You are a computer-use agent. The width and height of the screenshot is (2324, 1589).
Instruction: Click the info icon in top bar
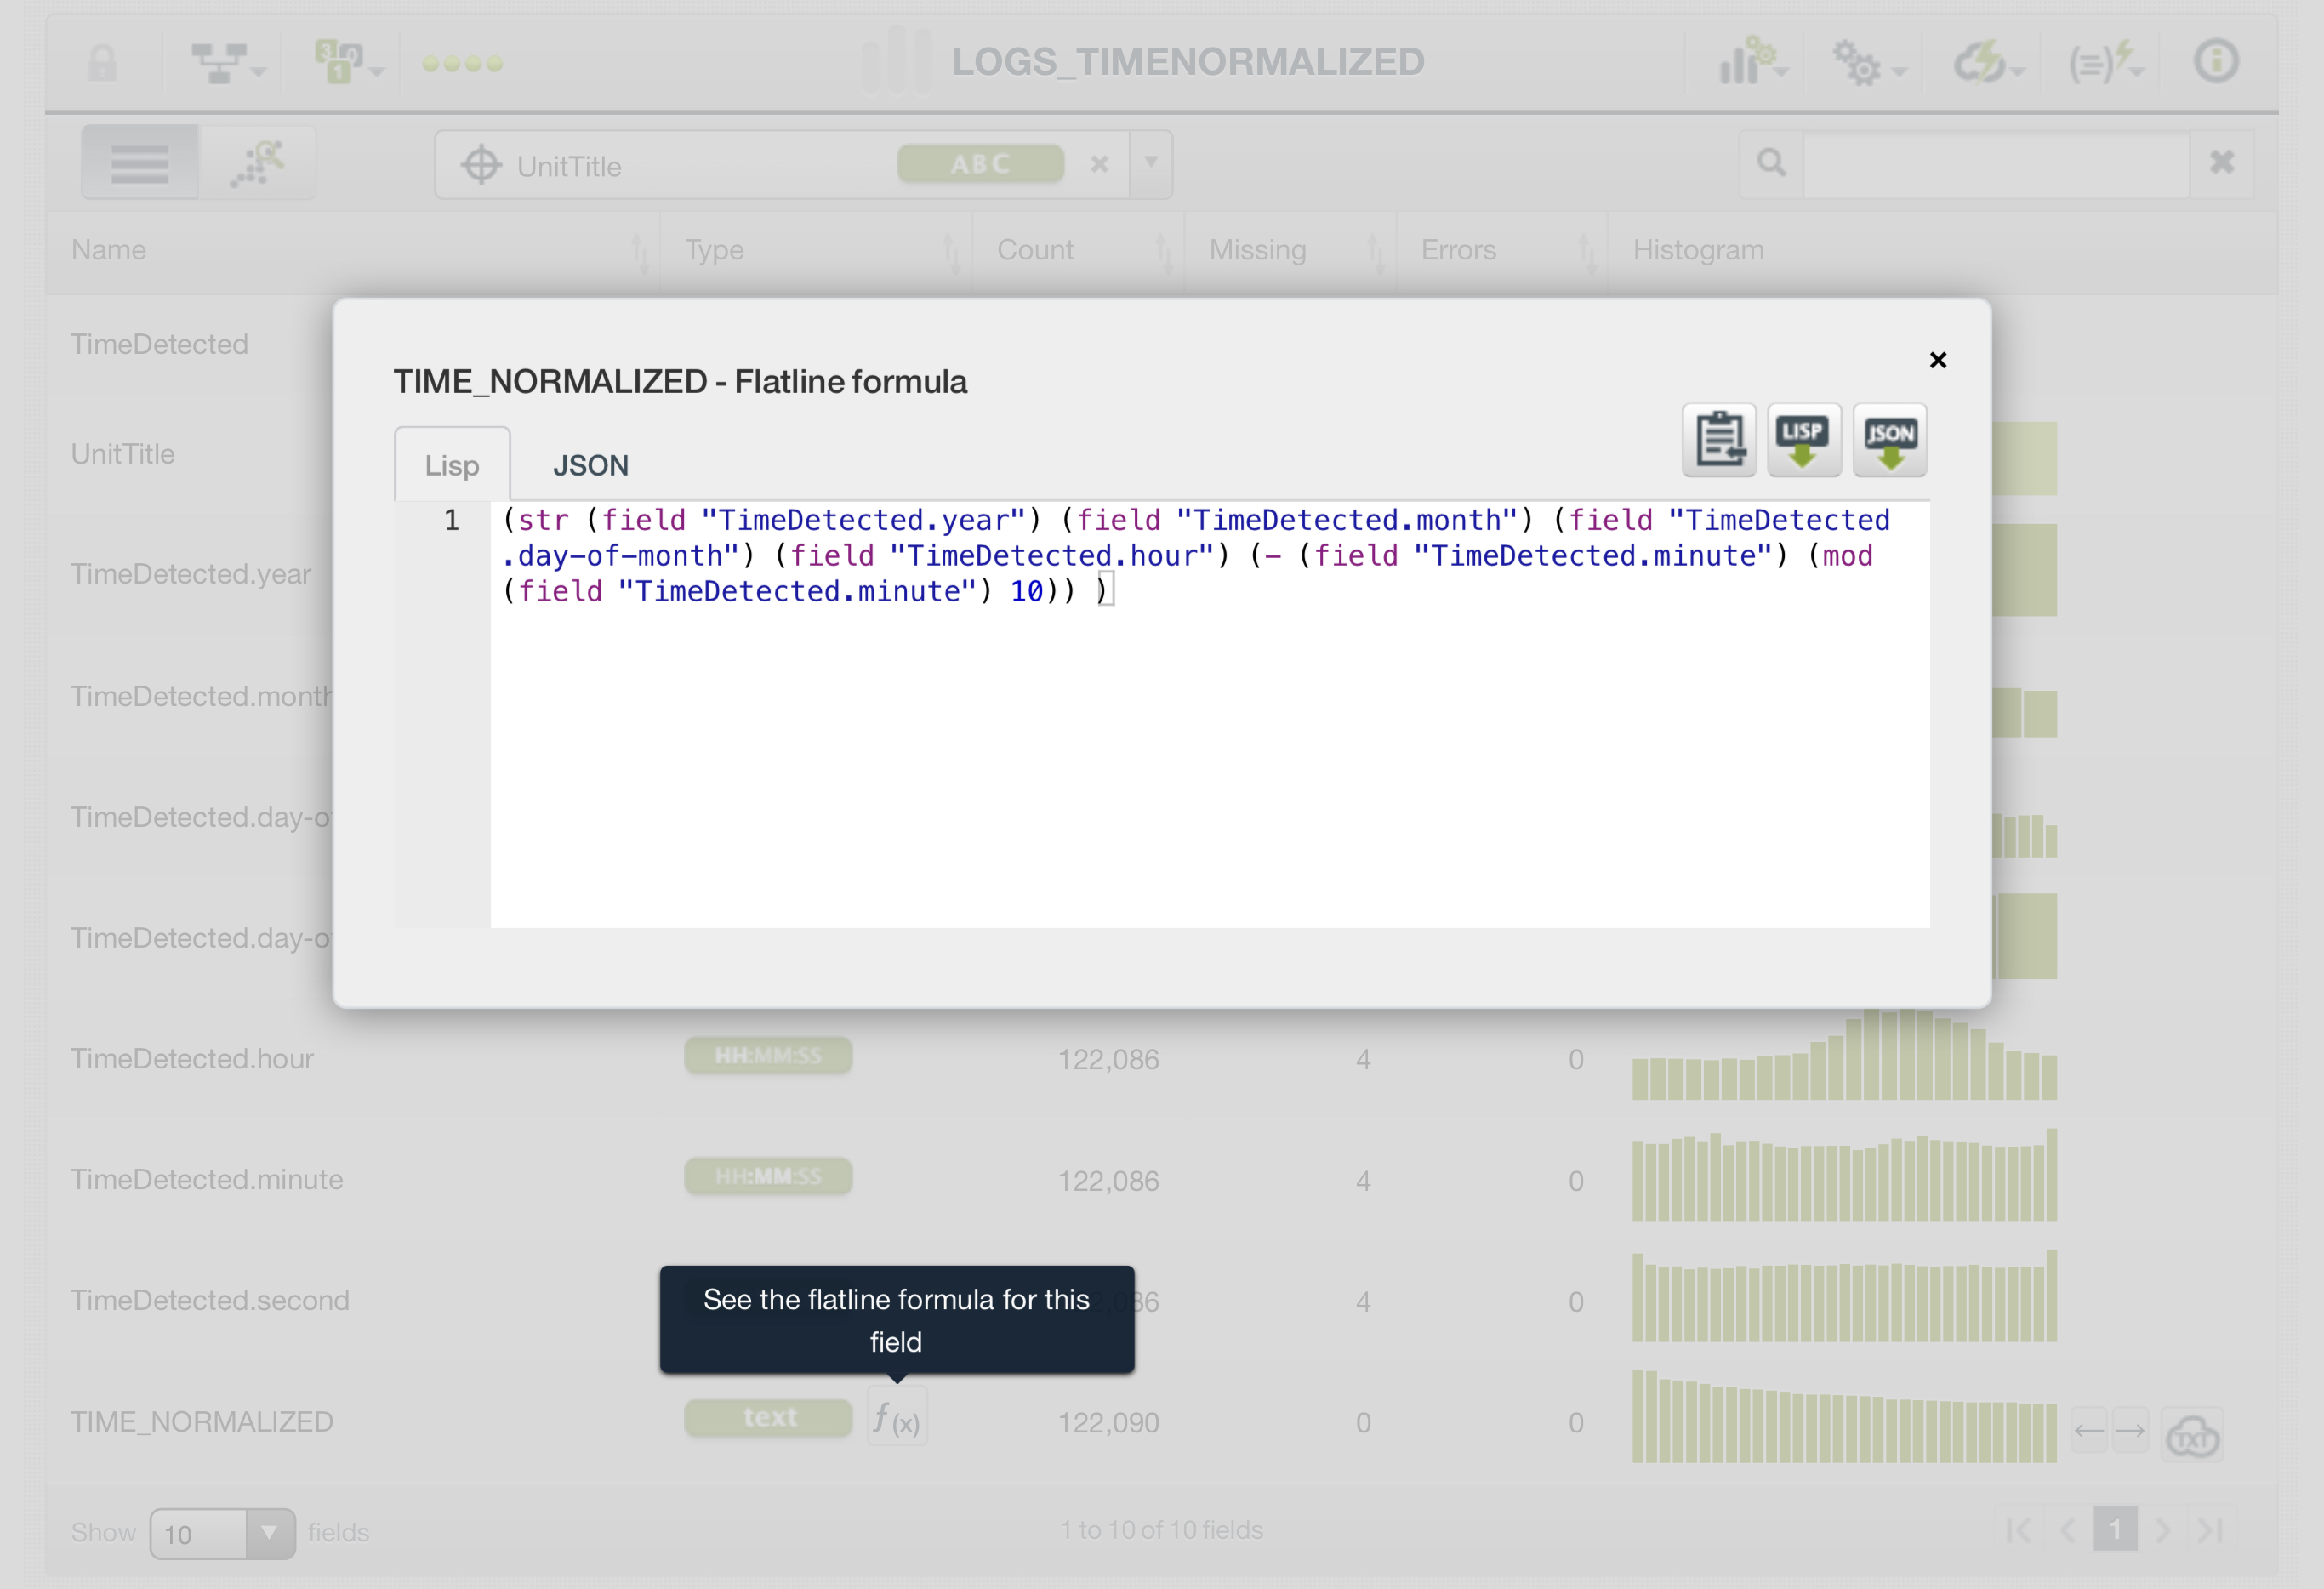(x=2215, y=62)
